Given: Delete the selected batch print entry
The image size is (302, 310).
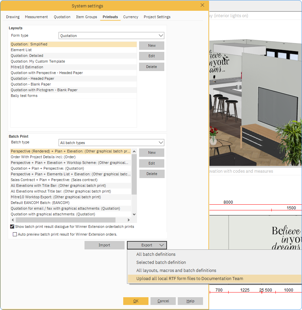Looking at the screenshot, I should (152, 174).
